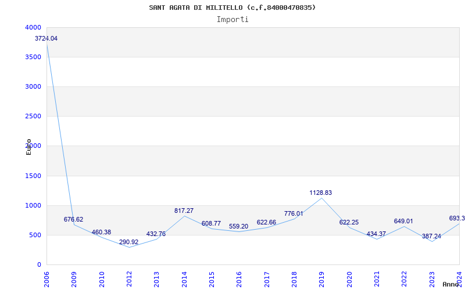Click the 2006 year axis label

46,280
